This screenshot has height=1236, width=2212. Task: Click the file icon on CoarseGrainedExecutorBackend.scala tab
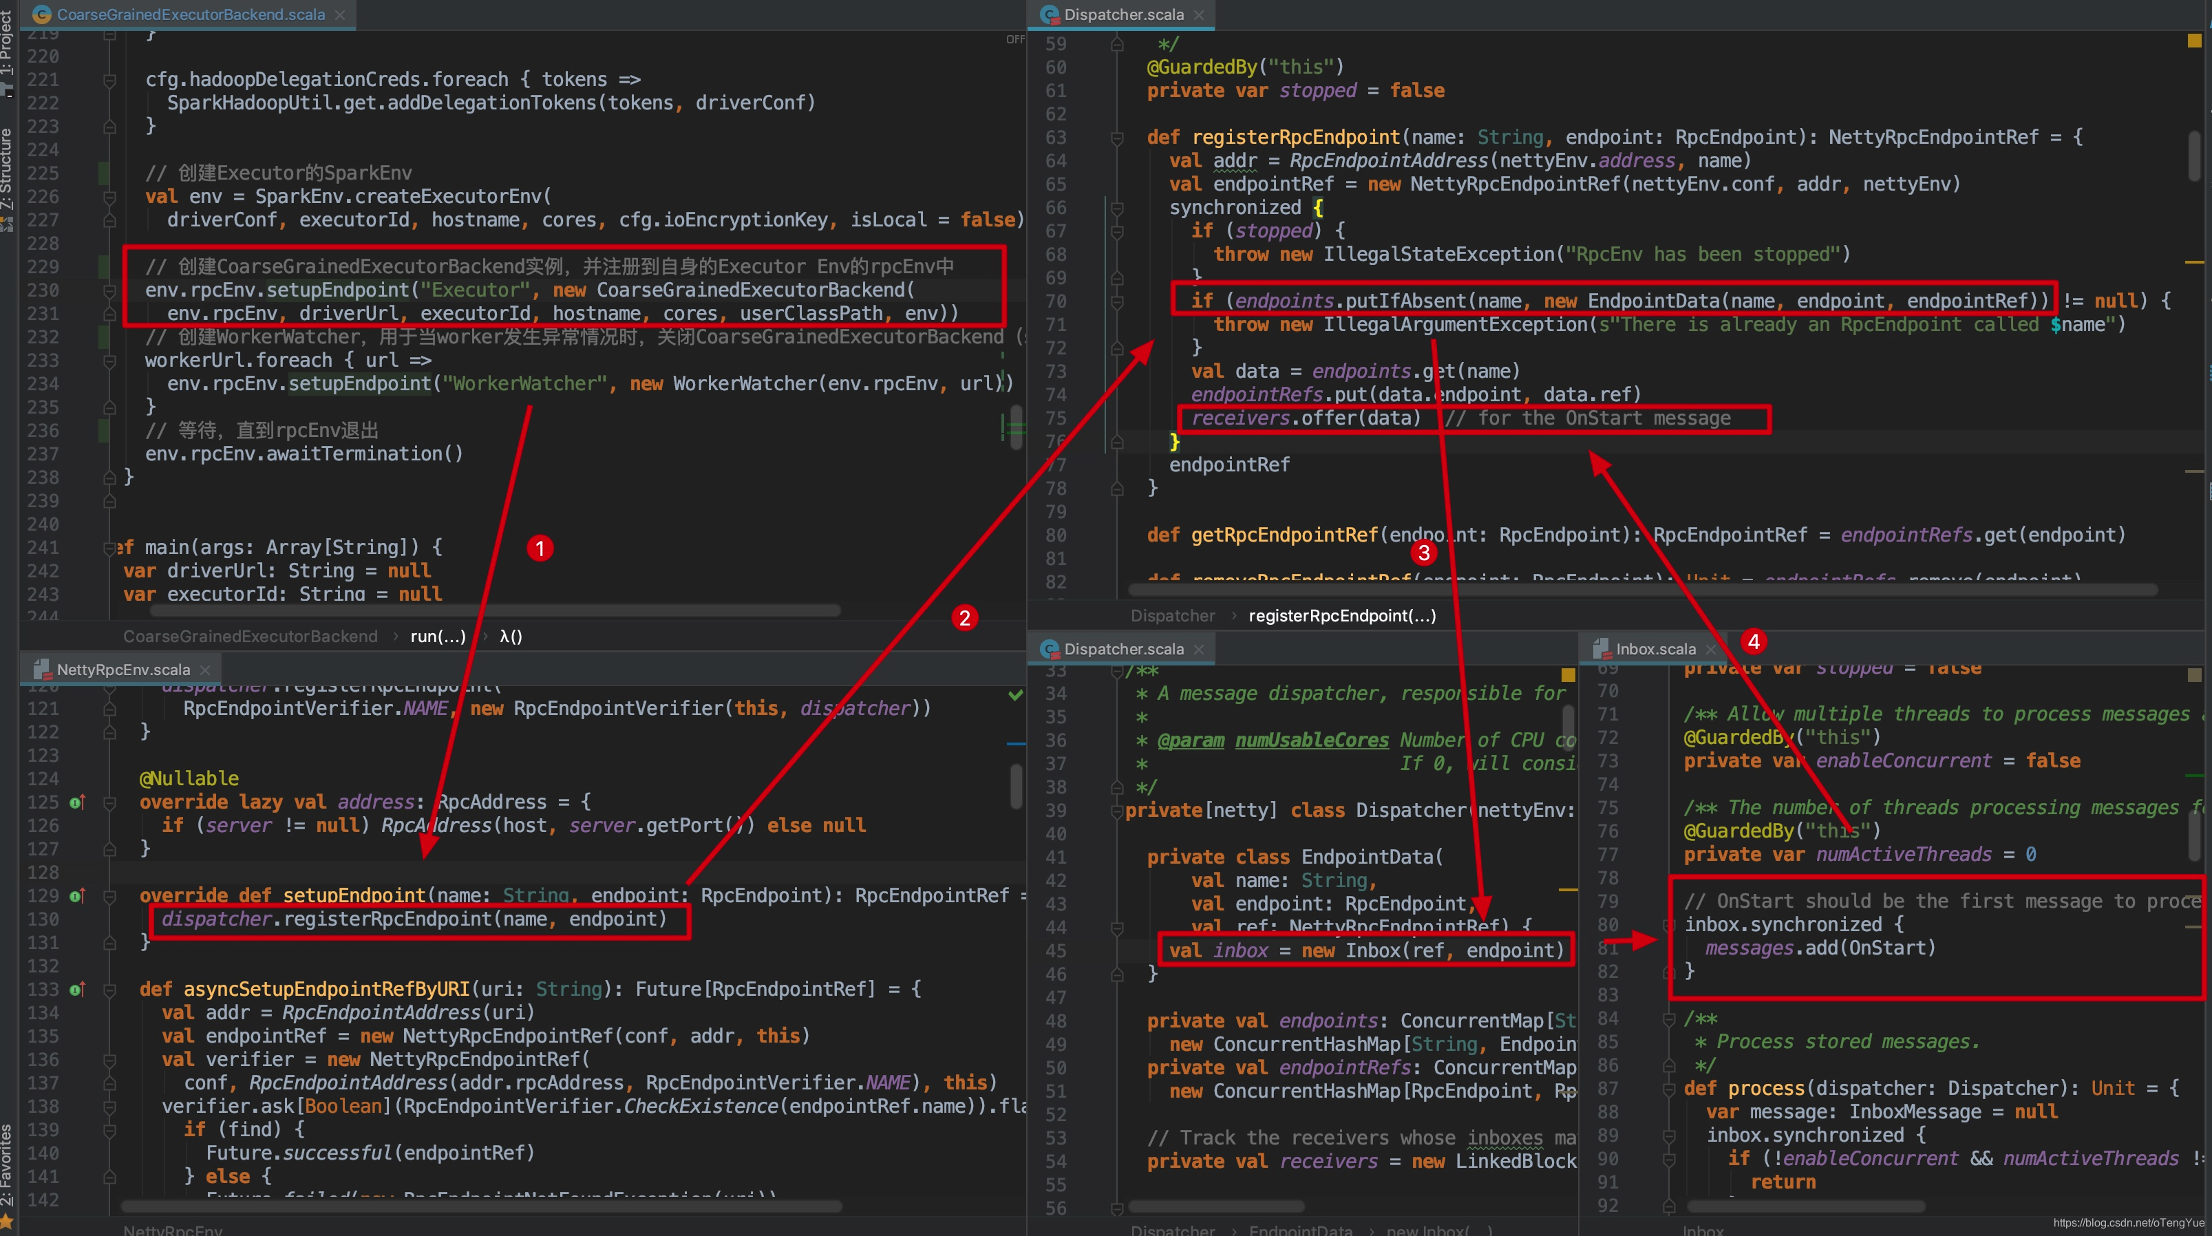(42, 14)
